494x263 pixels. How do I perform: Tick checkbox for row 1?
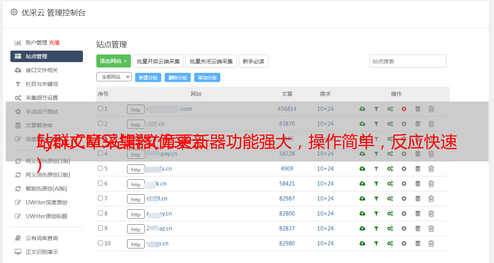click(x=100, y=108)
